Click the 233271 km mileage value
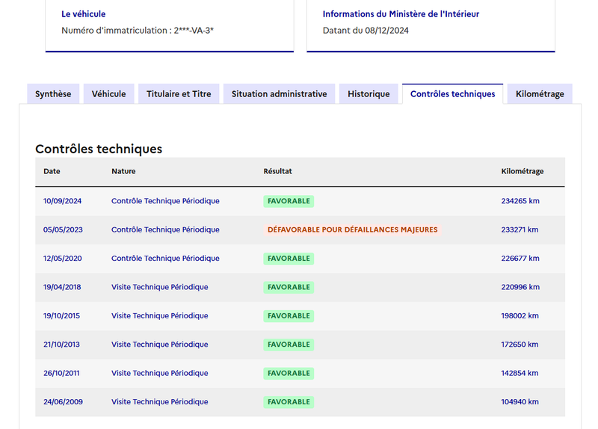This screenshot has height=429, width=598. (x=520, y=229)
